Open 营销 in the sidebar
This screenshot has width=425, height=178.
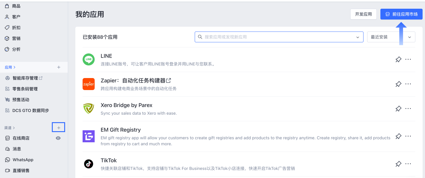(16, 38)
